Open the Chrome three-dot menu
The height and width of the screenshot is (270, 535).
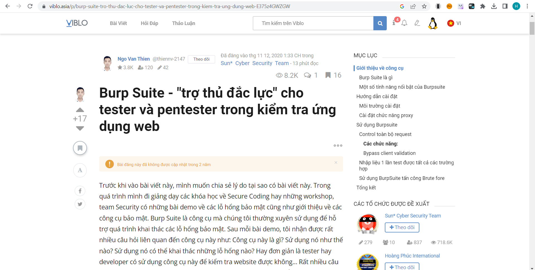(x=527, y=6)
